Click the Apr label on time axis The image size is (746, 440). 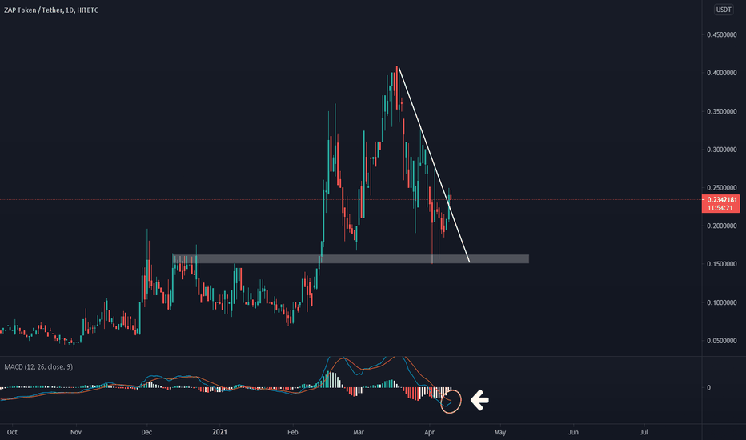coord(429,432)
